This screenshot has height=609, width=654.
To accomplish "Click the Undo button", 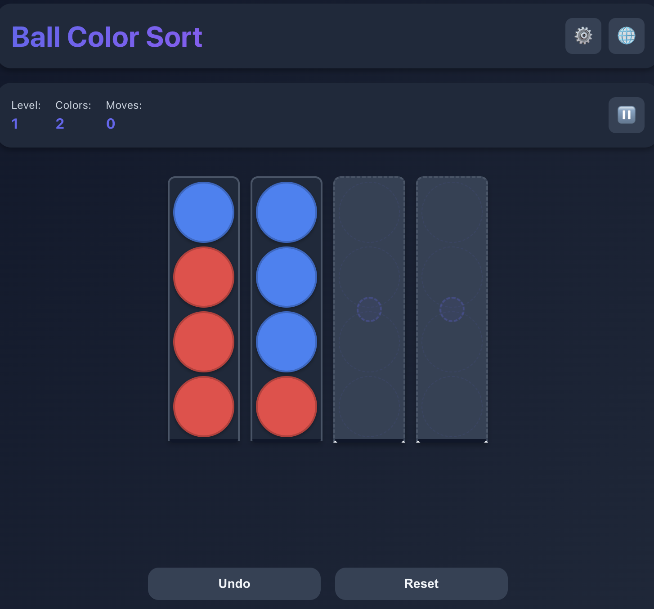I will [234, 583].
